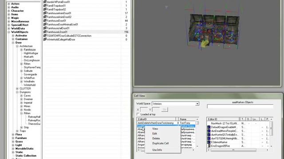Click the marker icon beside dunHunterQSTinitiallyEn reference
The height and width of the screenshot is (159, 284).
pyautogui.click(x=209, y=135)
